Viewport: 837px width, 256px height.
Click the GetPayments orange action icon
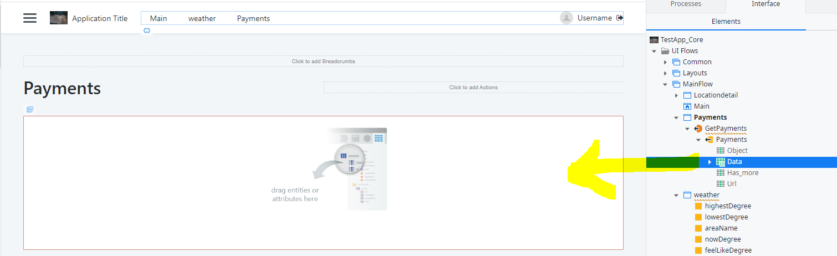coord(698,129)
